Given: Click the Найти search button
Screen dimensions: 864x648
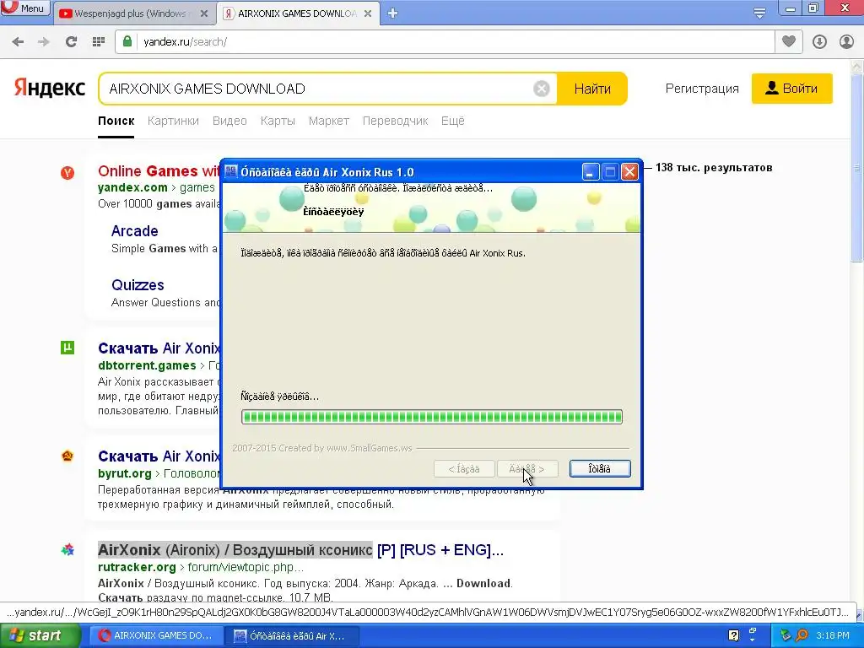Looking at the screenshot, I should [592, 89].
